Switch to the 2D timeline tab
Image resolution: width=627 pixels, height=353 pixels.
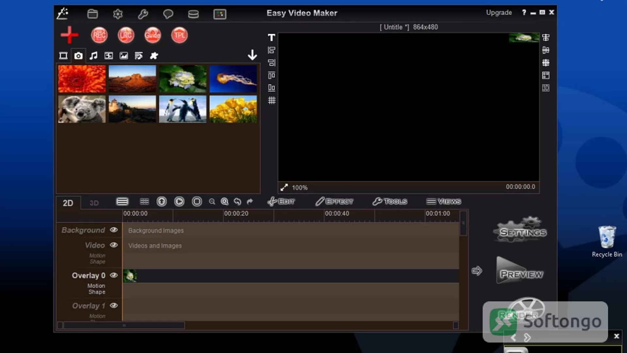[68, 203]
